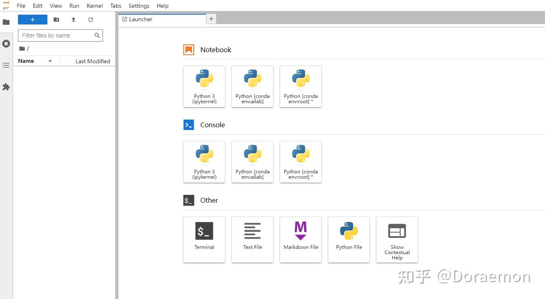Viewport: 545px width, 299px height.
Task: Open the Settings menu
Action: coord(139,6)
